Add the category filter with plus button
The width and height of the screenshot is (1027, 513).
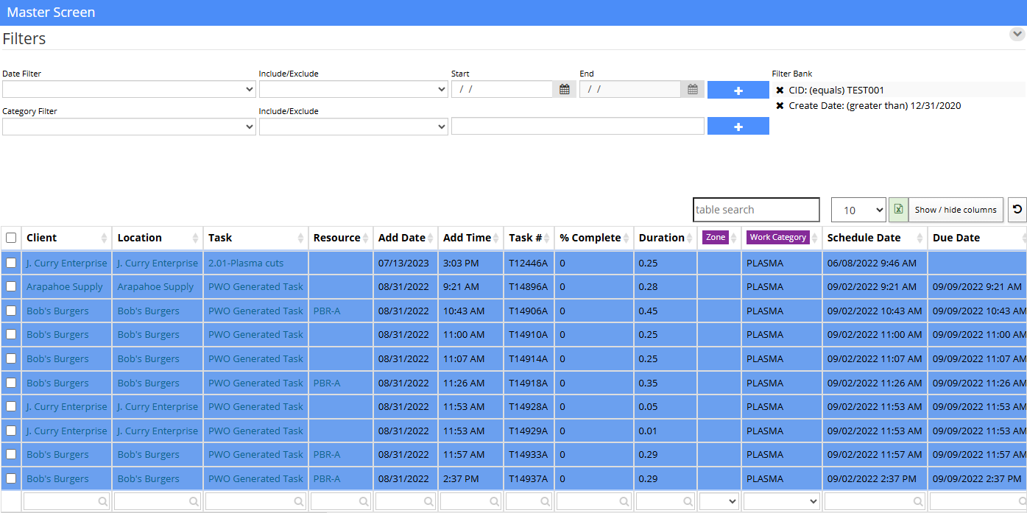coord(738,127)
